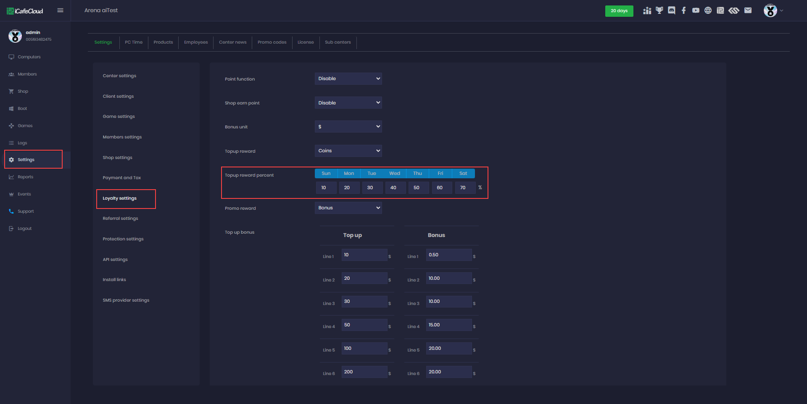Open the Discord icon in top bar
Image resolution: width=807 pixels, height=404 pixels.
pos(672,10)
